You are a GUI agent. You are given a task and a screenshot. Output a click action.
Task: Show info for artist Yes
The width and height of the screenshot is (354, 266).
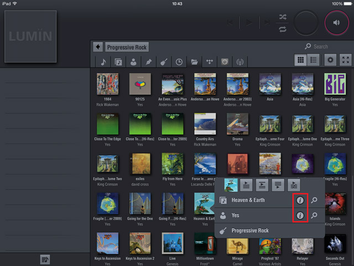click(x=300, y=216)
